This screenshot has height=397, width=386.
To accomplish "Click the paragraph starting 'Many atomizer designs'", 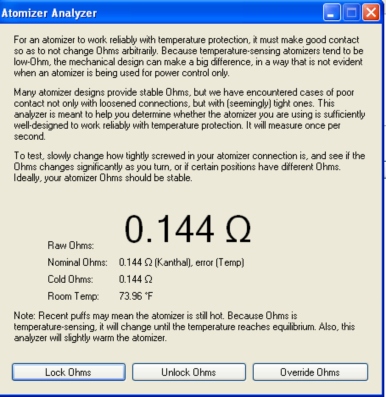I will coord(189,114).
